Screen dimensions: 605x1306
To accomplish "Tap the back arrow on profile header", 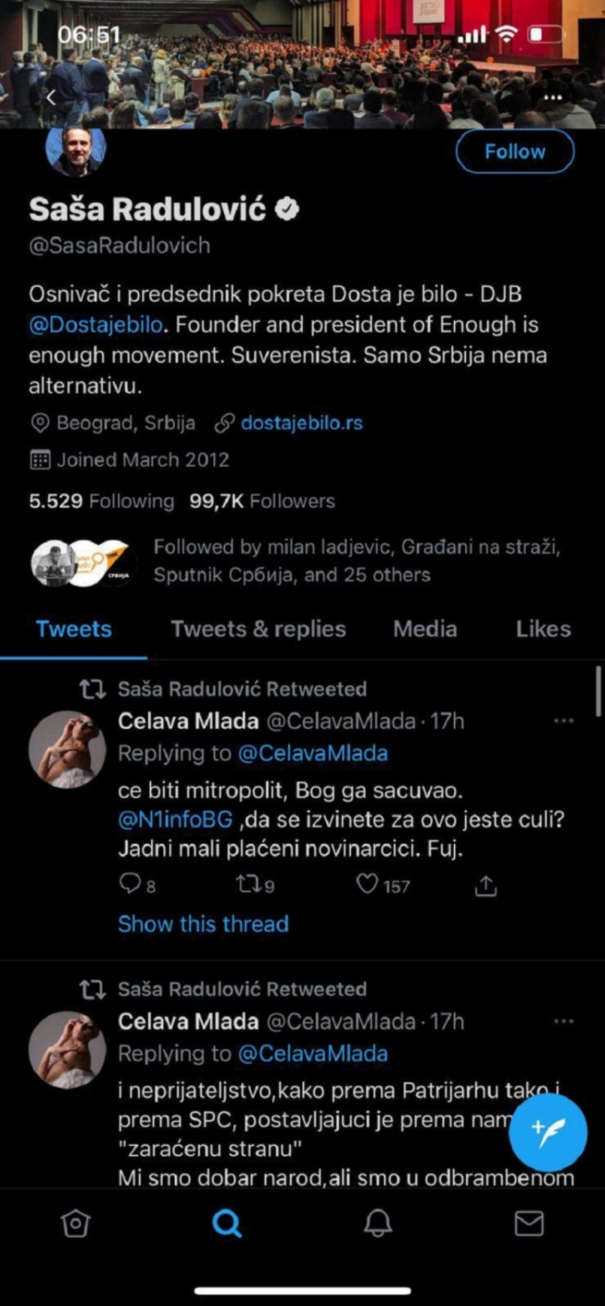I will click(x=51, y=97).
